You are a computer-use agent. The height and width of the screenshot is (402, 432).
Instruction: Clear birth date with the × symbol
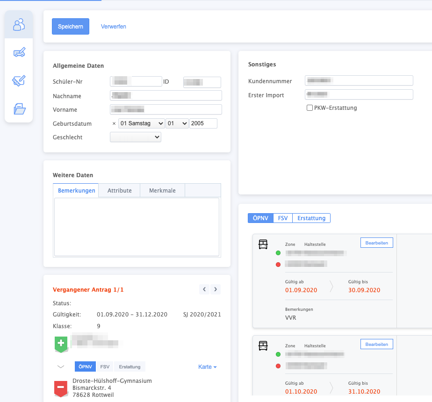[114, 123]
